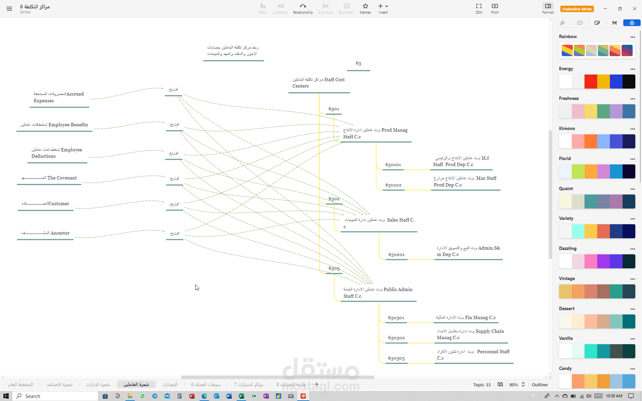
Task: Open more options for Rainbow palette
Action: click(632, 37)
